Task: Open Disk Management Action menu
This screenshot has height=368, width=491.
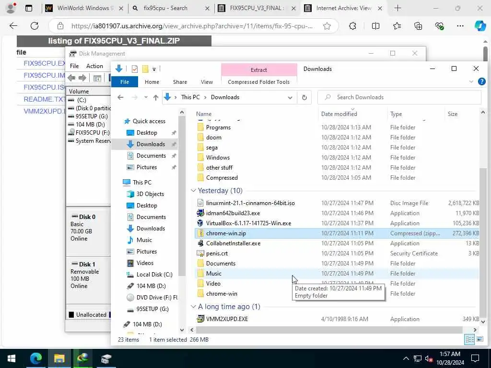Action: click(x=94, y=66)
